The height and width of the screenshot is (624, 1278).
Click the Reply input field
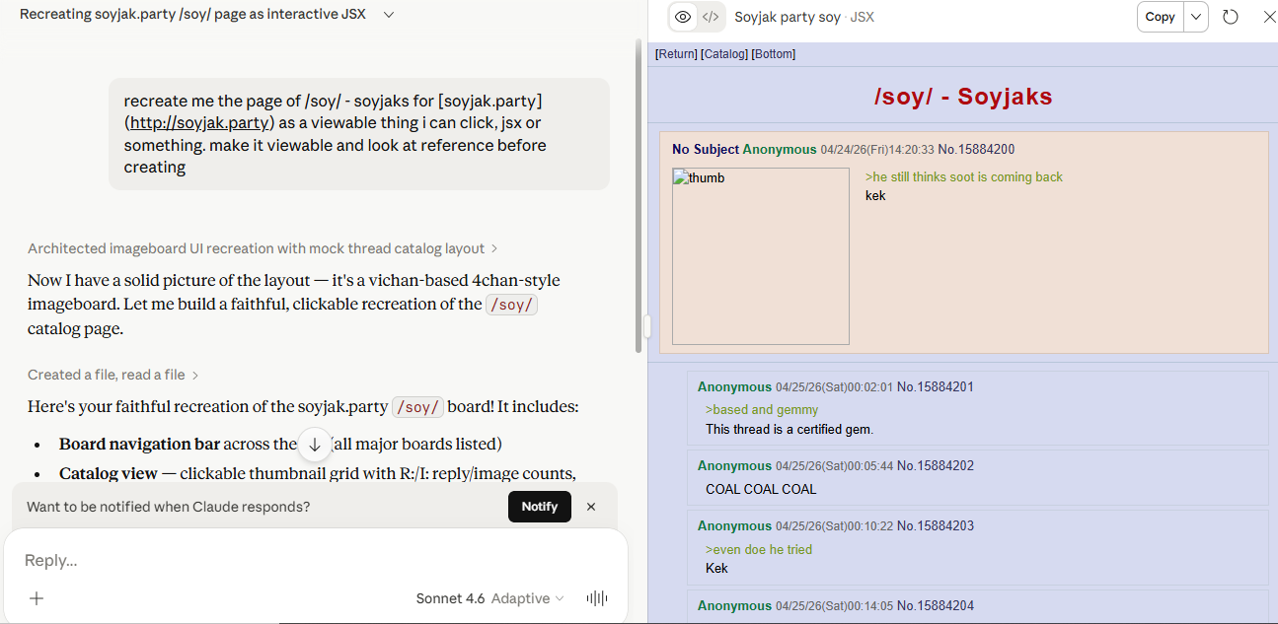click(x=296, y=560)
